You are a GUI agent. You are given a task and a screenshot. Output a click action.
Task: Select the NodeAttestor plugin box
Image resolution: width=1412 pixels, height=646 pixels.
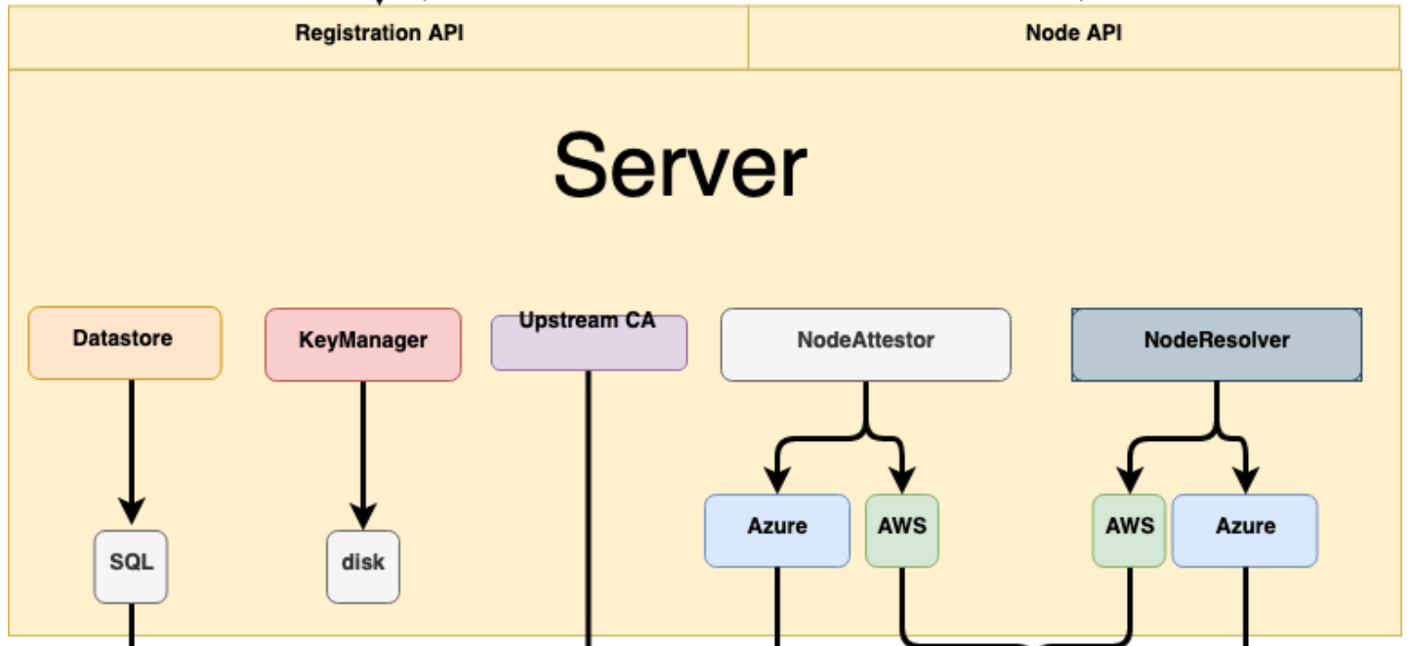[865, 343]
